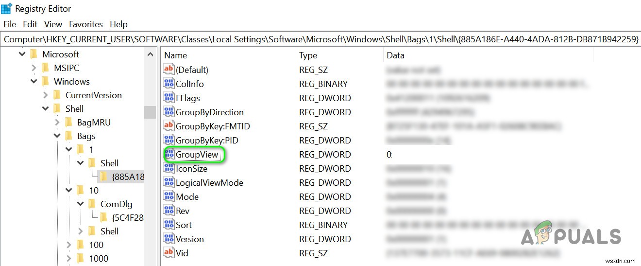The height and width of the screenshot is (266, 641).
Task: Click the GroupByKey:PID DWORD icon
Action: (169, 140)
